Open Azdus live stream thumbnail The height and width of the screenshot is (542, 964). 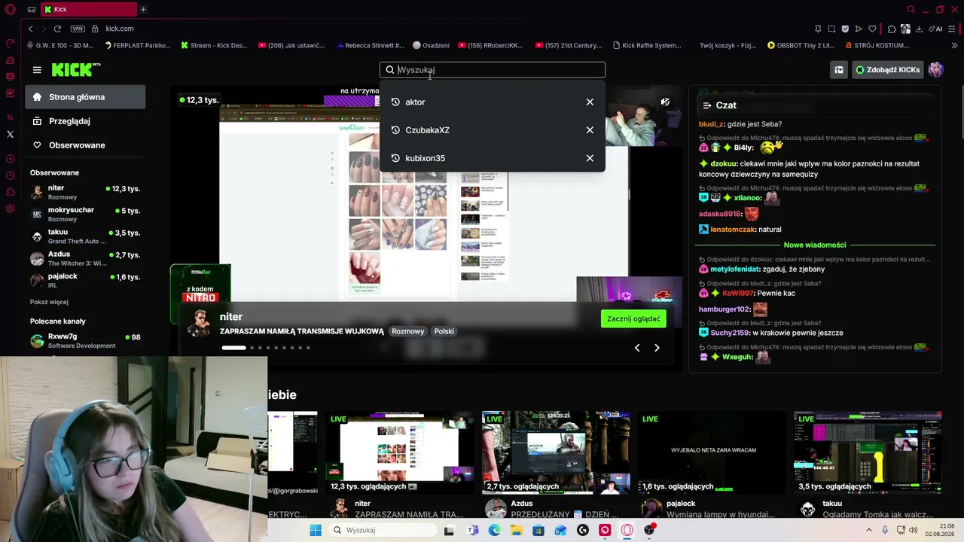(556, 452)
